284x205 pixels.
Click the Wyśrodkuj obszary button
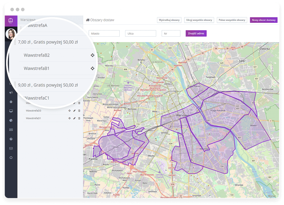click(169, 20)
